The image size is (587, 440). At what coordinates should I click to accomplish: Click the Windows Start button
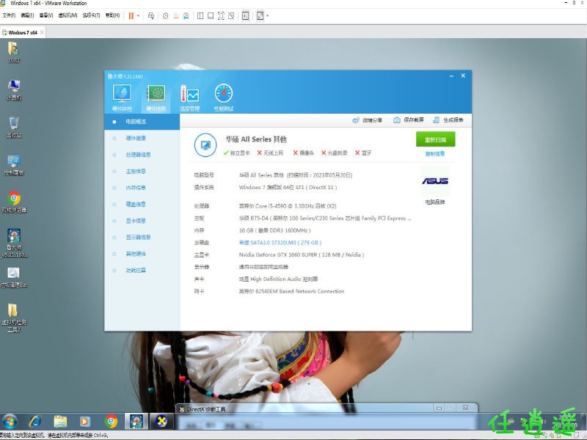pos(10,422)
